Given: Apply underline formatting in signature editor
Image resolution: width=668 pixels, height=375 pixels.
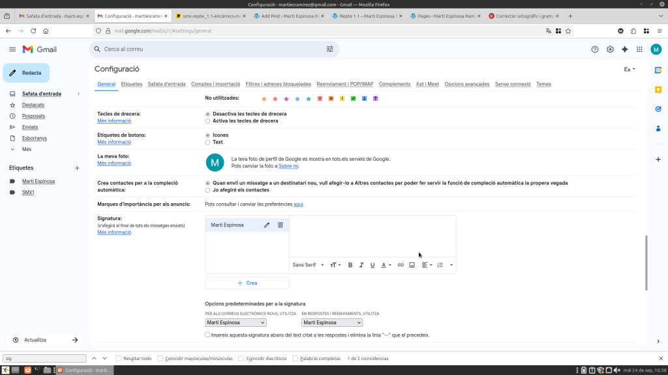Looking at the screenshot, I should click(372, 265).
